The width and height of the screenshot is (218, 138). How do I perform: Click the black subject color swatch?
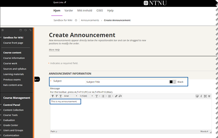coord(171,82)
